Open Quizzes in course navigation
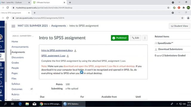Image resolution: width=191 pixels, height=107 pixels. point(16,100)
